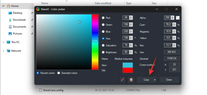Choose Standard colors option

pos(59,73)
